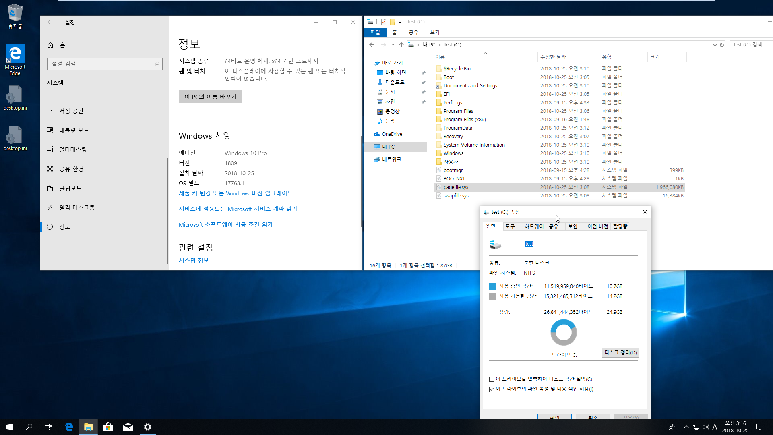Click the 저장 공간 settings icon
This screenshot has width=773, height=435.
[x=50, y=110]
